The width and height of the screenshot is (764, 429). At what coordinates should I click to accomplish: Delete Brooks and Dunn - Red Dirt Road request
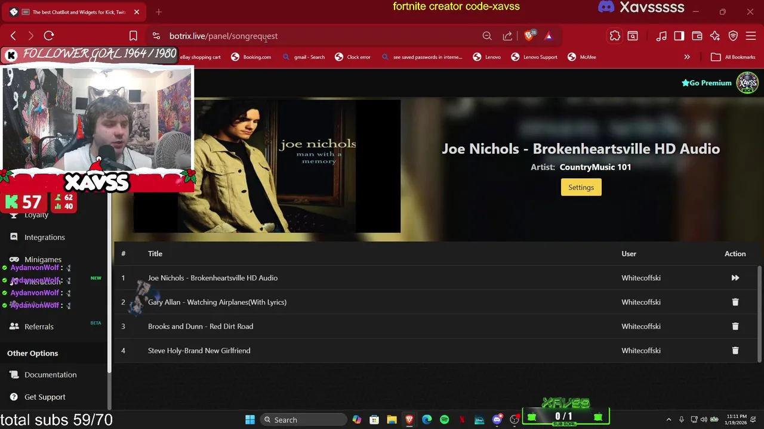pyautogui.click(x=735, y=327)
